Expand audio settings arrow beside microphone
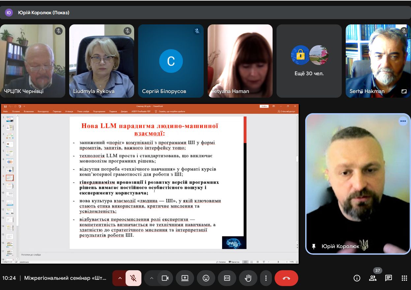411x290 pixels. coord(120,278)
